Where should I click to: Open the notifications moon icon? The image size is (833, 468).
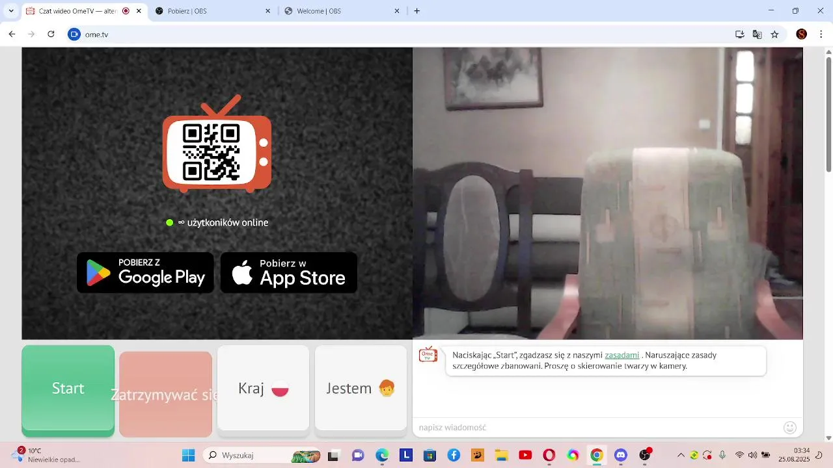820,455
